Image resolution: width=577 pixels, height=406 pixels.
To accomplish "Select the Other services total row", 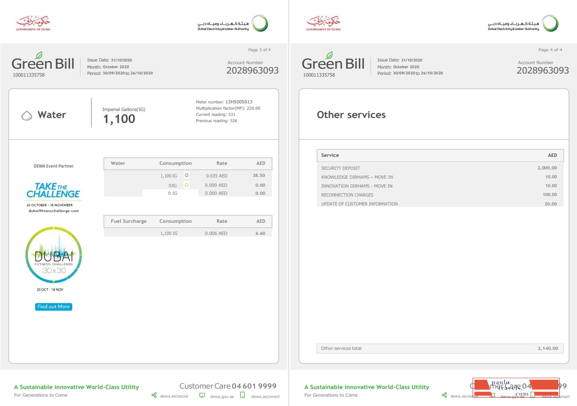I will pos(440,348).
